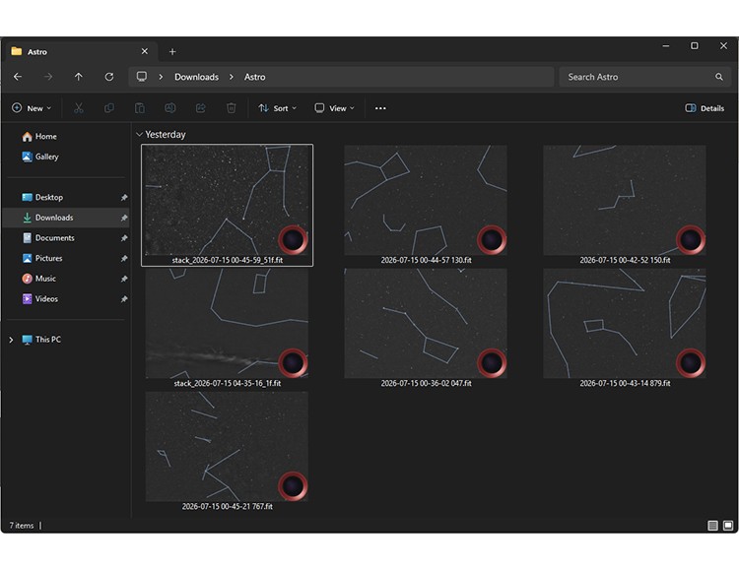
Task: Switch to large thumbnails view icon
Action: click(x=728, y=526)
